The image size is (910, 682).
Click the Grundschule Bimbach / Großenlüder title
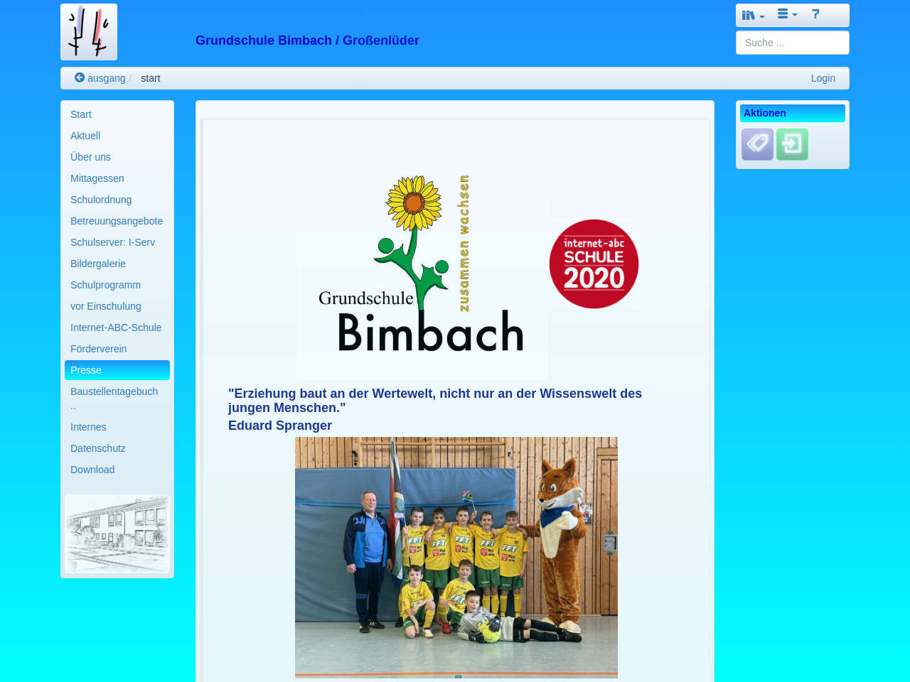click(x=307, y=40)
